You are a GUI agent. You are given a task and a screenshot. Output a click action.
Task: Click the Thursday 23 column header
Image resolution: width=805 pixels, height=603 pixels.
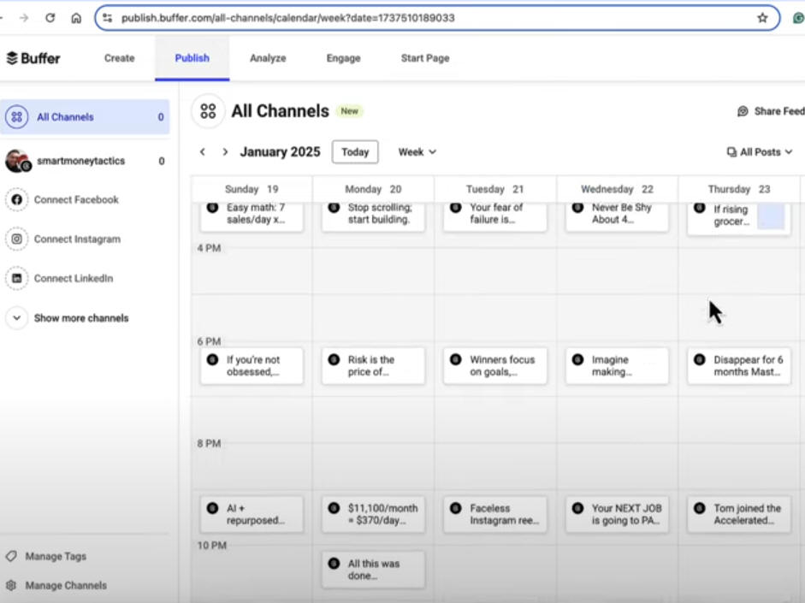(739, 189)
